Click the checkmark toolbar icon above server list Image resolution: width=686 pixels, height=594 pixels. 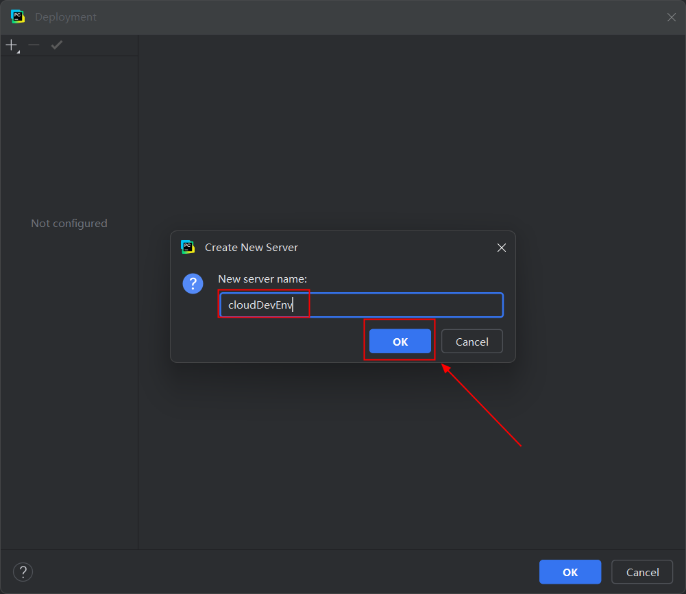point(56,44)
